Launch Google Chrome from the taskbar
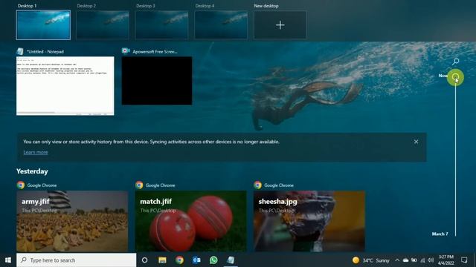This screenshot has height=267, width=476. pos(179,260)
